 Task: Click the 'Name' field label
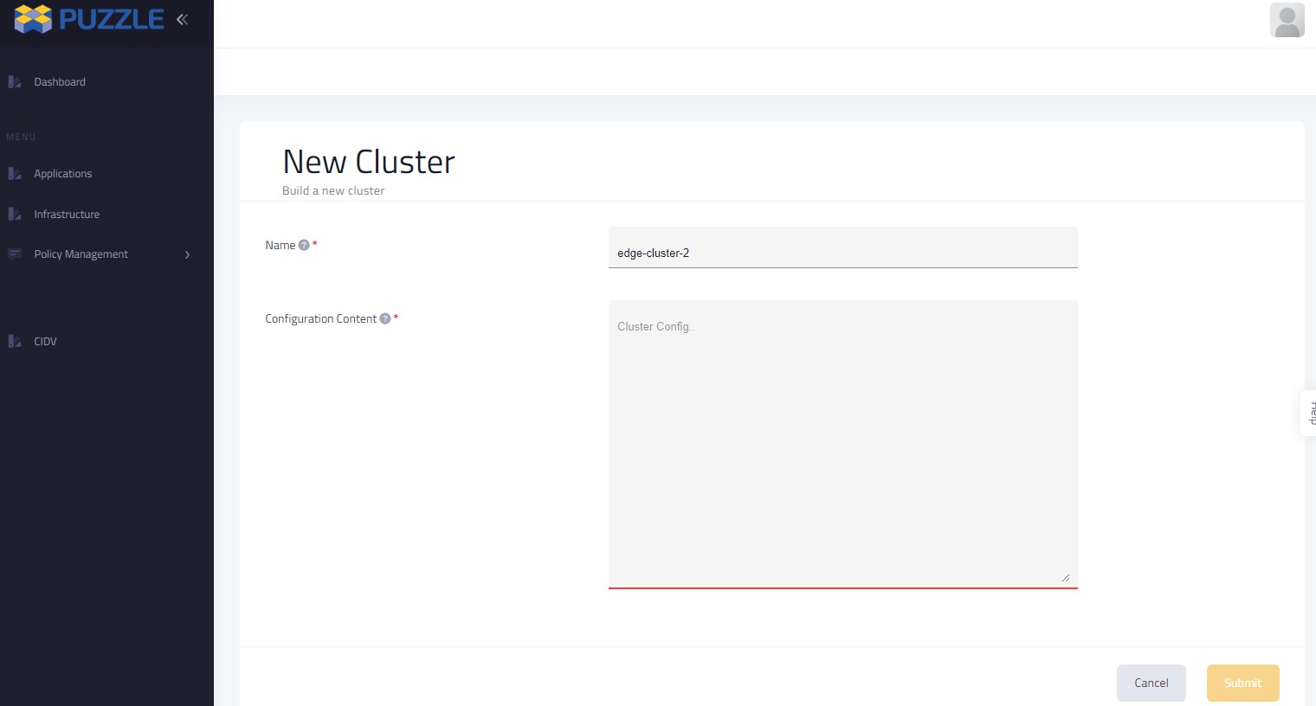(281, 246)
